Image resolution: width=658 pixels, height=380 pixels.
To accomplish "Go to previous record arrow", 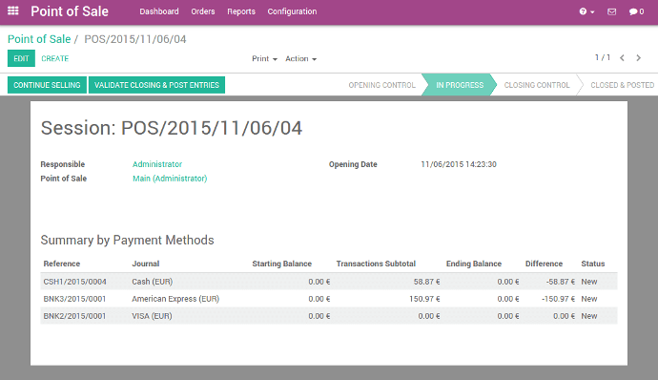I will pos(623,58).
